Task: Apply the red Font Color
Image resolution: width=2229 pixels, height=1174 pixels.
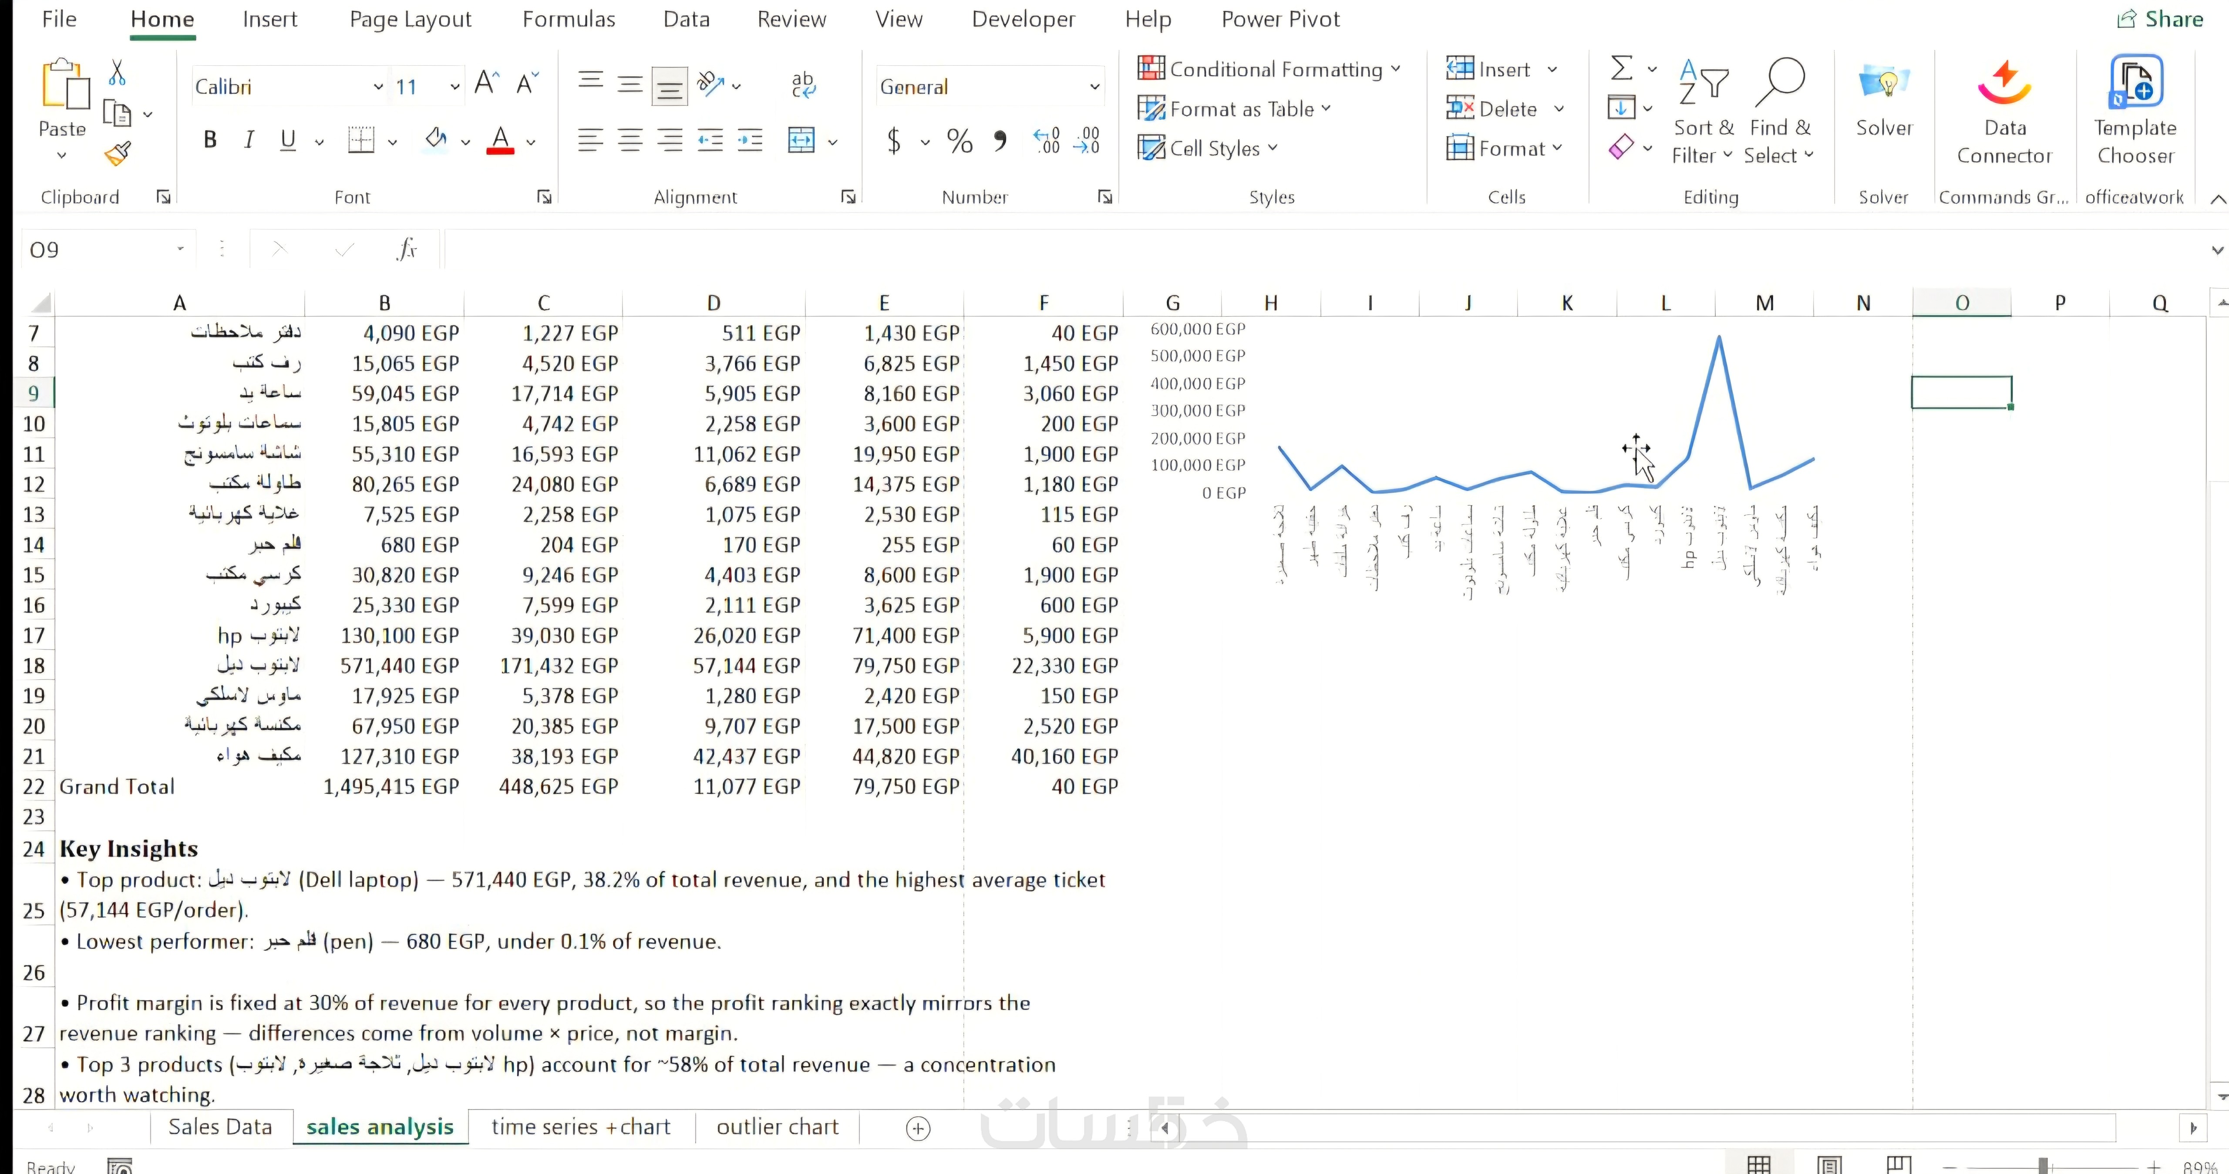Action: pyautogui.click(x=500, y=140)
